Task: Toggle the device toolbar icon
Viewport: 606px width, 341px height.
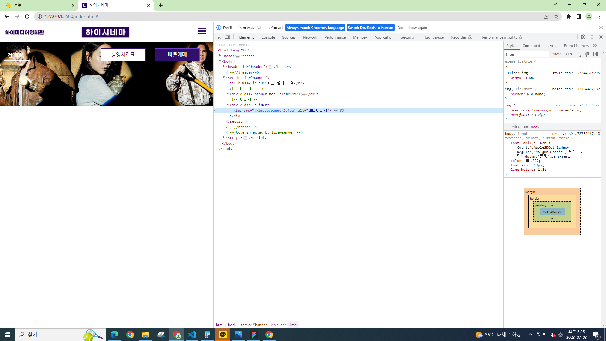Action: [x=228, y=37]
